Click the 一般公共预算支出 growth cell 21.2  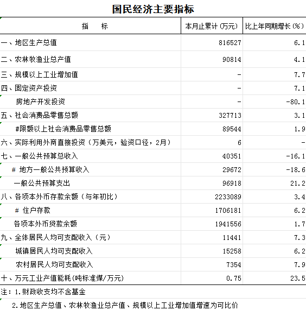275,183
